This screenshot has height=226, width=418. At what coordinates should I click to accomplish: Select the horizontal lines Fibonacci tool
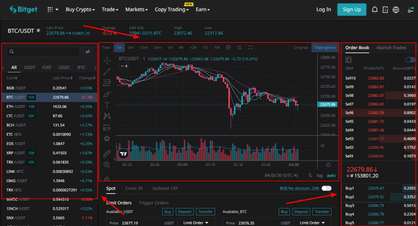point(107,83)
